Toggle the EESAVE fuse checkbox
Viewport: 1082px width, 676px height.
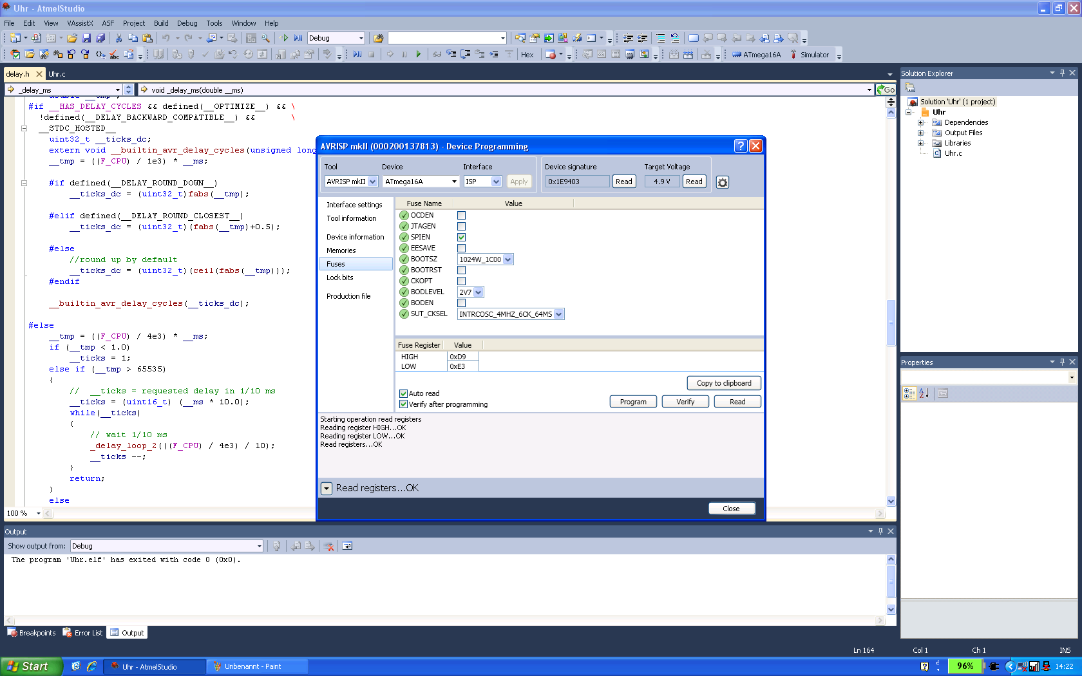pyautogui.click(x=461, y=249)
